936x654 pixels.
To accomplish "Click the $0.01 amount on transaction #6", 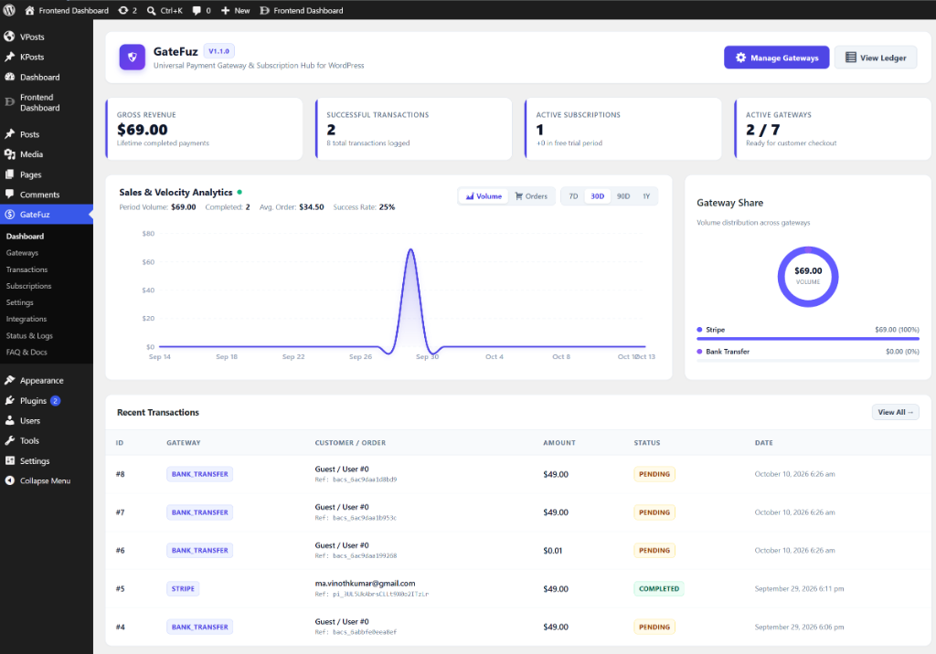I will point(553,551).
